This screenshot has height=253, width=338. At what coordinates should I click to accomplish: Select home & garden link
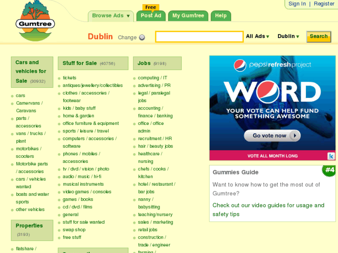point(79,116)
